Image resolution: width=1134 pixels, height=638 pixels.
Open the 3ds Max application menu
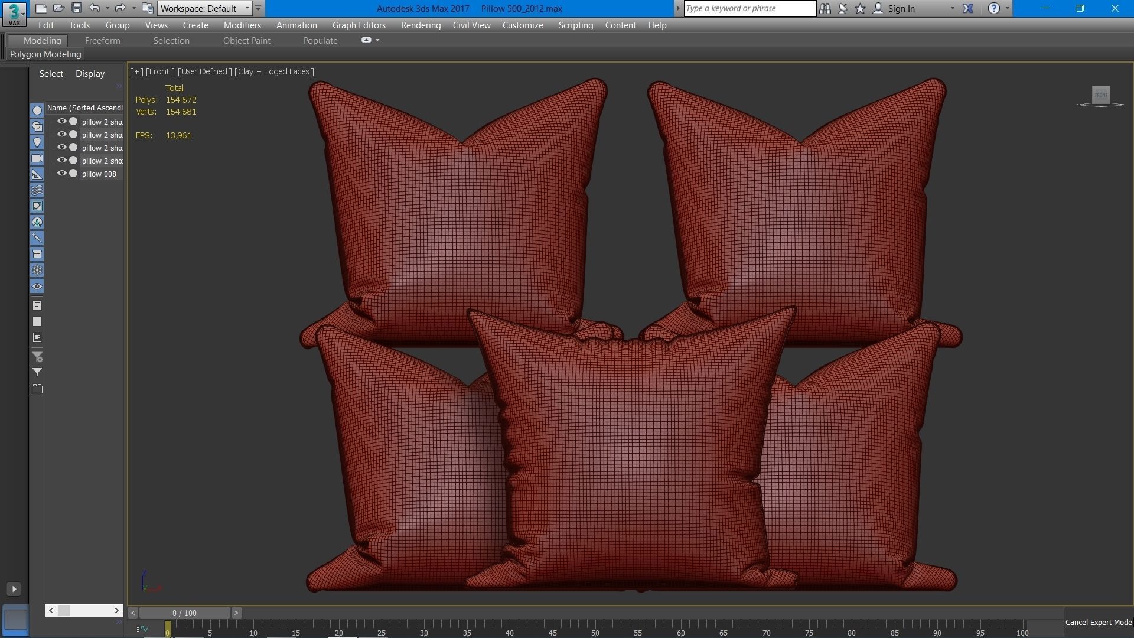tap(14, 13)
